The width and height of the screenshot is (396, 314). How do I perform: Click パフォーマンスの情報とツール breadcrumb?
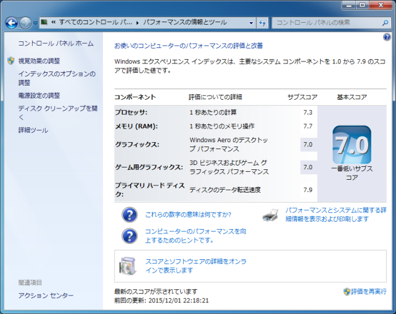point(185,22)
